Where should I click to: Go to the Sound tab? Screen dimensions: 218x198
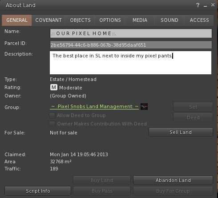point(170,20)
